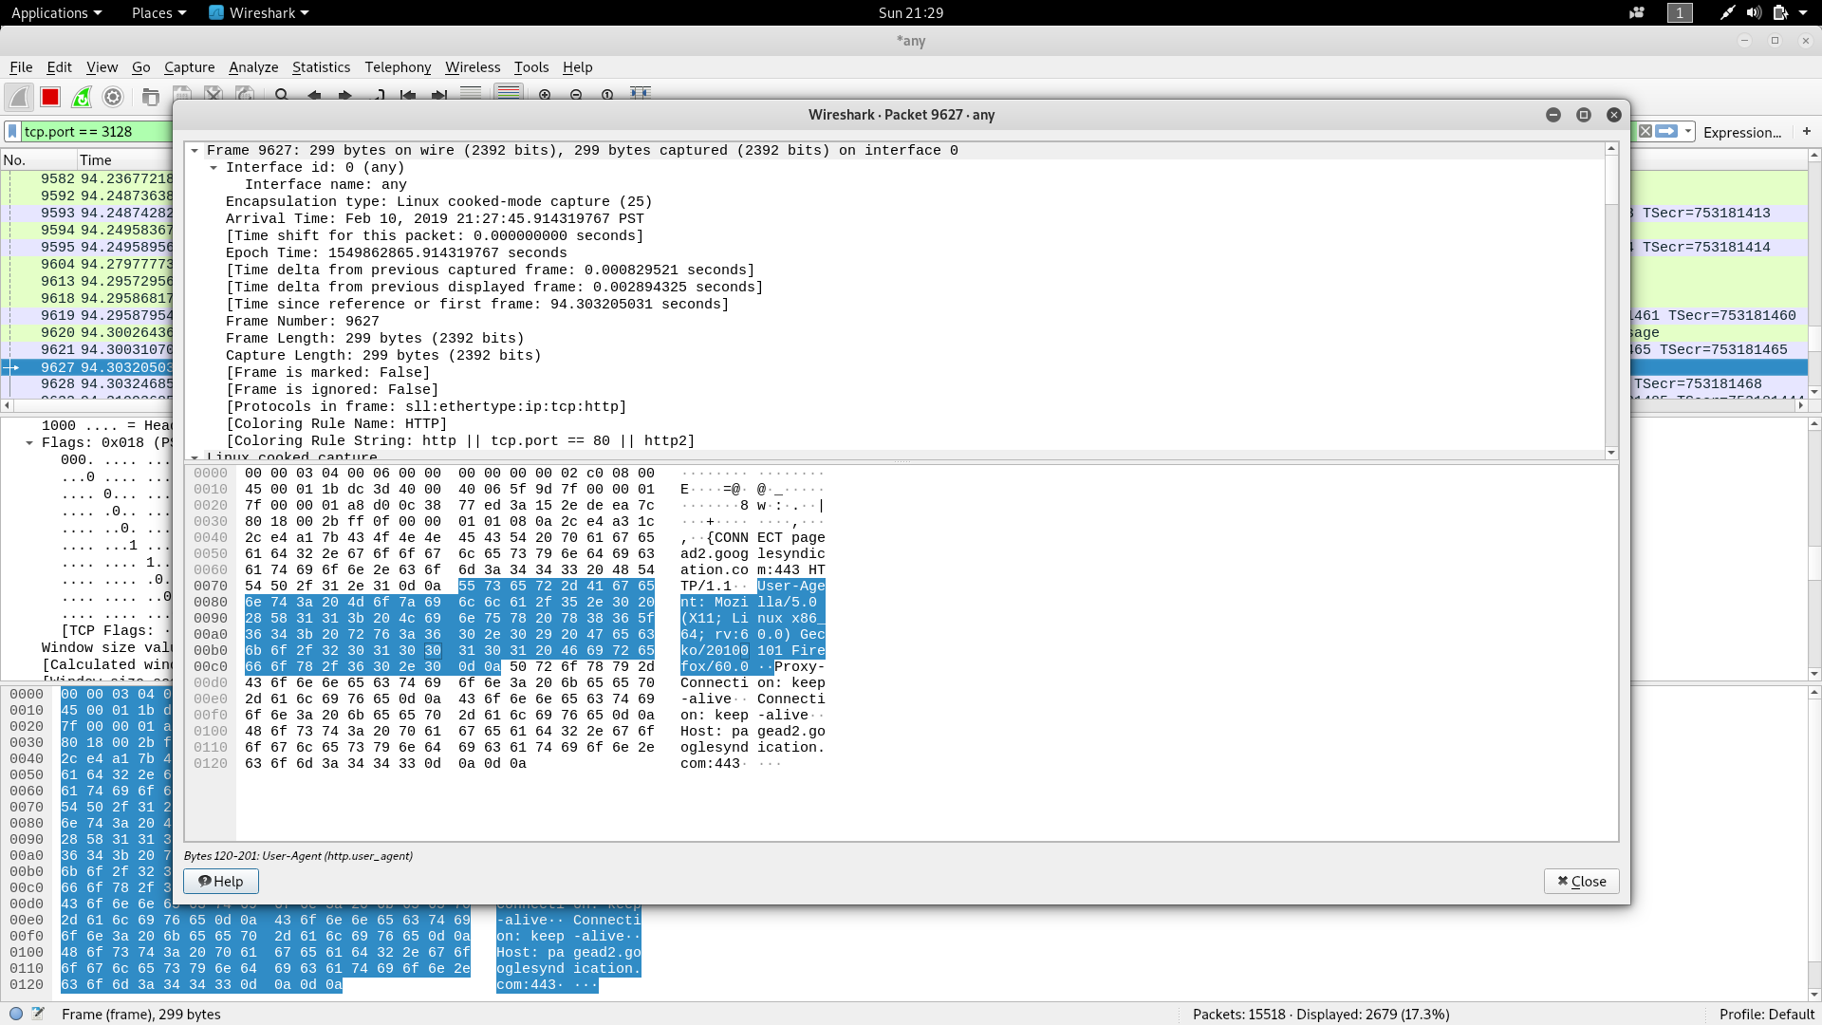Image resolution: width=1822 pixels, height=1025 pixels.
Task: Open capture options gear icon
Action: tap(113, 97)
